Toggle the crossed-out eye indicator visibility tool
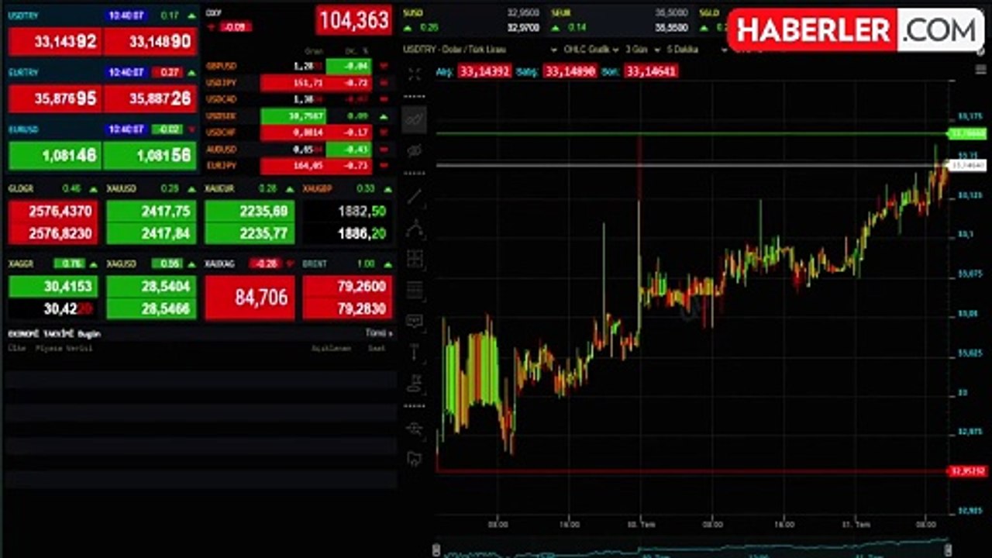 pyautogui.click(x=415, y=151)
